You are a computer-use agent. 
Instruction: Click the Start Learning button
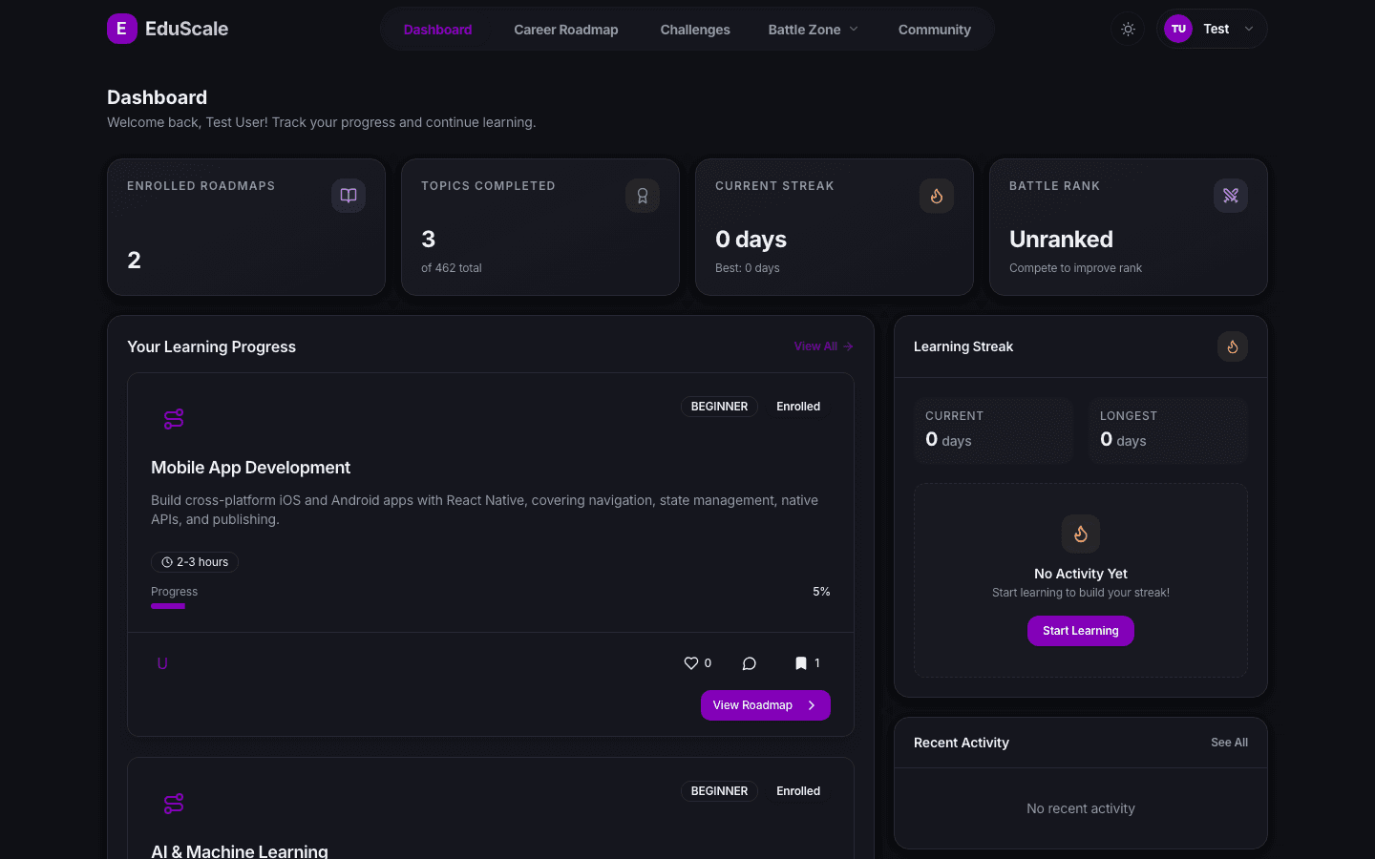point(1080,631)
